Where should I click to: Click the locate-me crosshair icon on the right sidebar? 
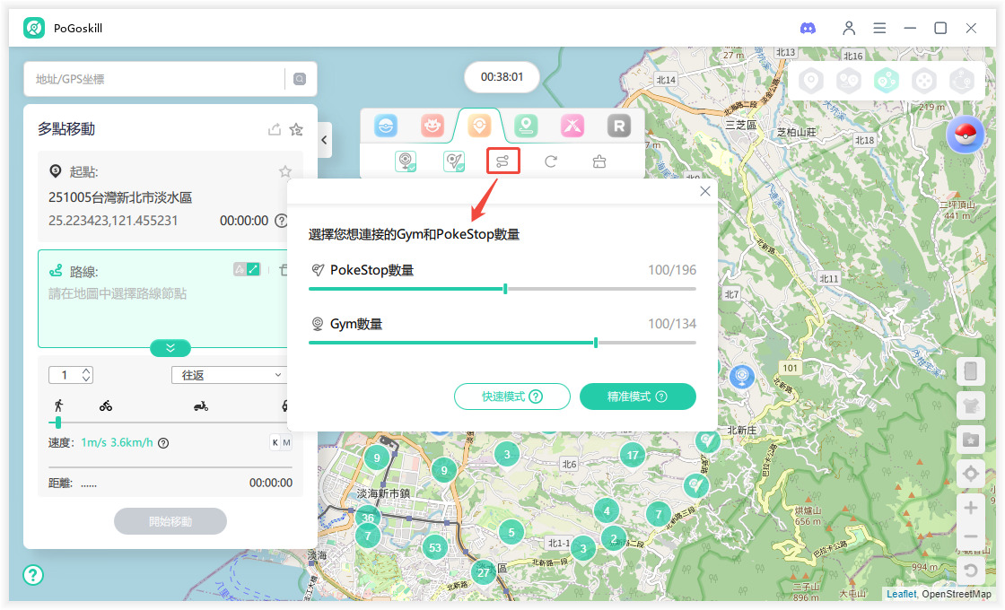click(970, 474)
